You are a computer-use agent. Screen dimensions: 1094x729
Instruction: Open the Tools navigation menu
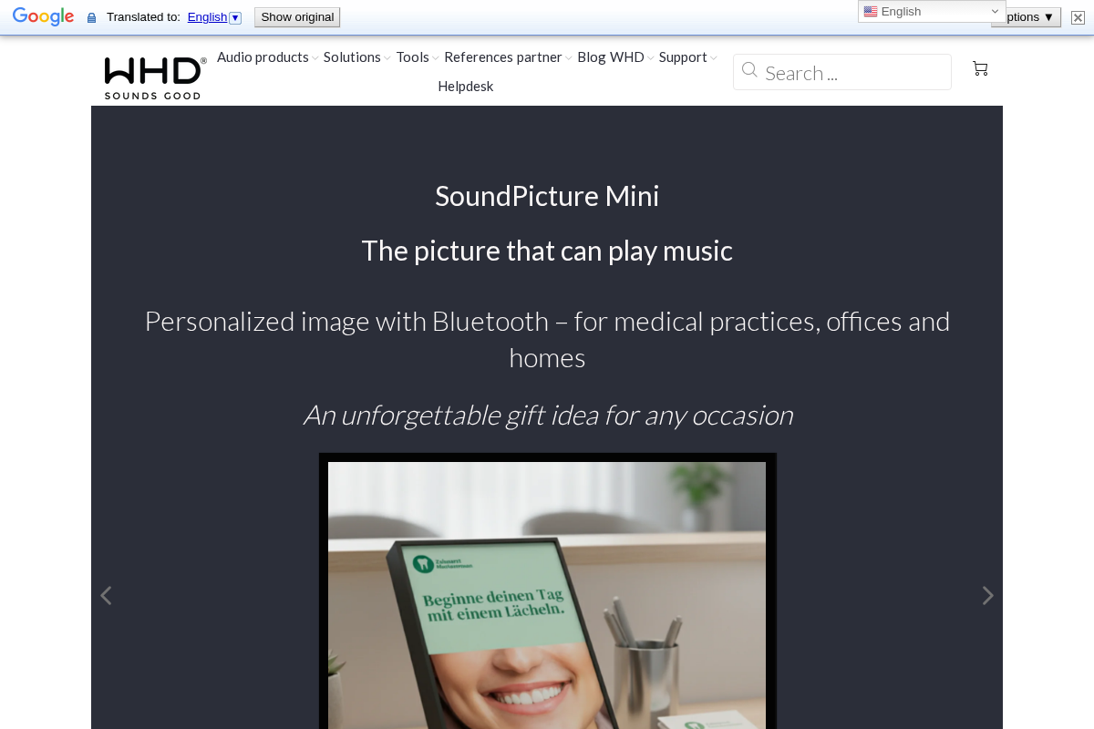tap(412, 56)
